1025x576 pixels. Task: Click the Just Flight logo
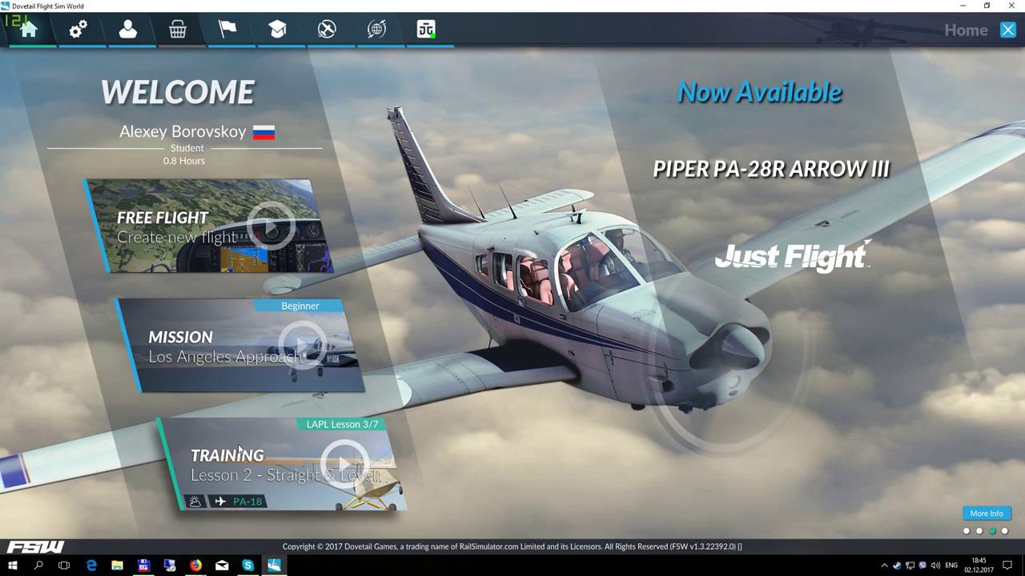pyautogui.click(x=792, y=256)
